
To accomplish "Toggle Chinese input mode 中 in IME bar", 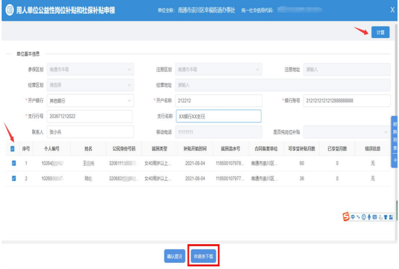I will coord(354,217).
